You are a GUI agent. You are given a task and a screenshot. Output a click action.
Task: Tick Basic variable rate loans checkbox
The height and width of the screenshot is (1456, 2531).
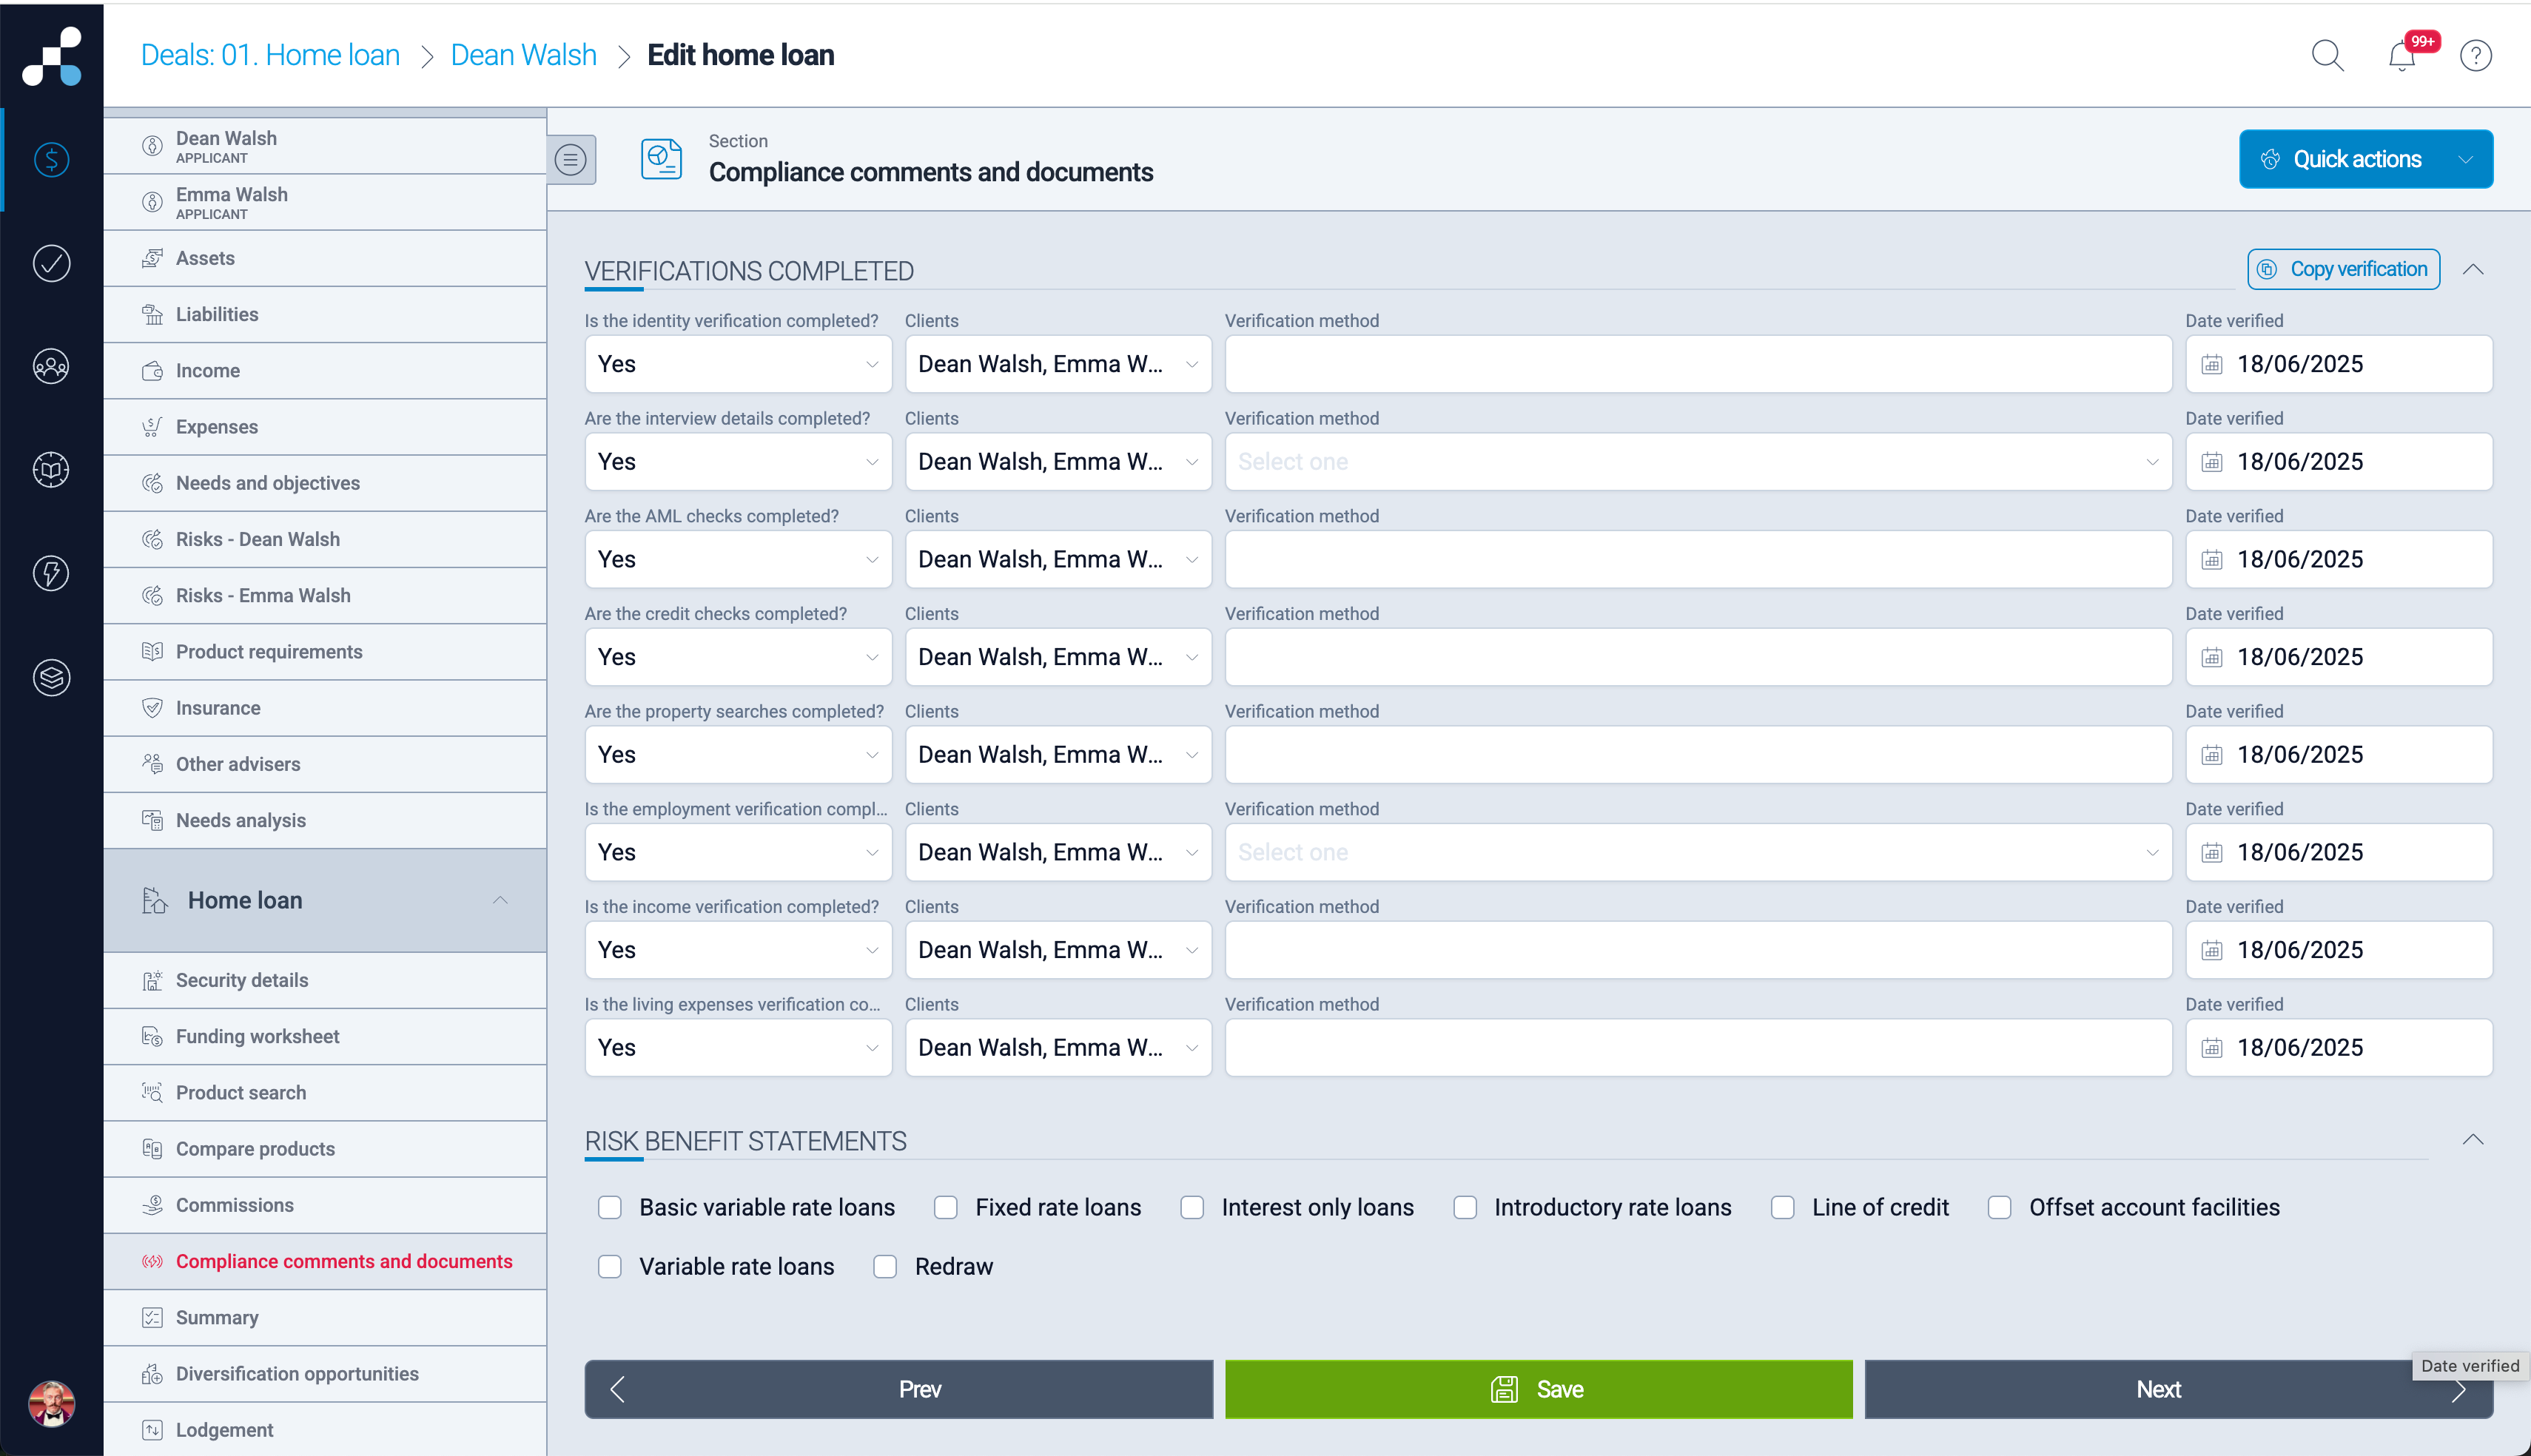610,1208
